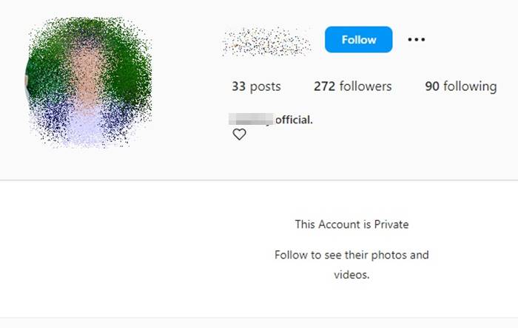The height and width of the screenshot is (328, 518).
Task: Click the number 33 in posts stat
Action: [238, 86]
